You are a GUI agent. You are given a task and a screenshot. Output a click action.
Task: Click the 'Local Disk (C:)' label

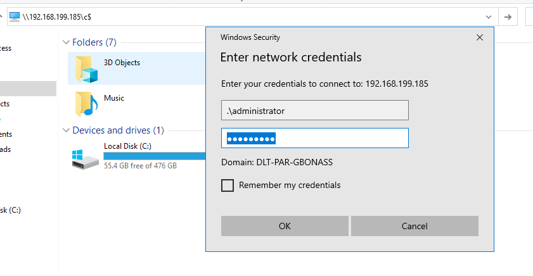[127, 146]
